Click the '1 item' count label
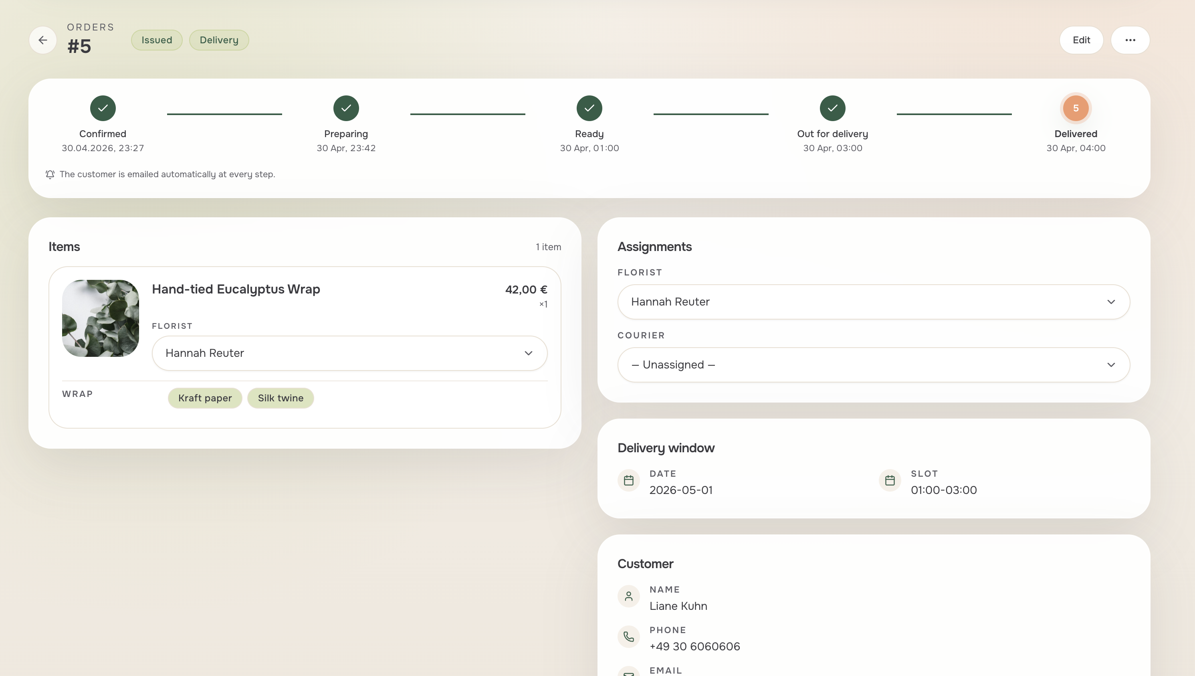Viewport: 1195px width, 676px height. [x=548, y=247]
